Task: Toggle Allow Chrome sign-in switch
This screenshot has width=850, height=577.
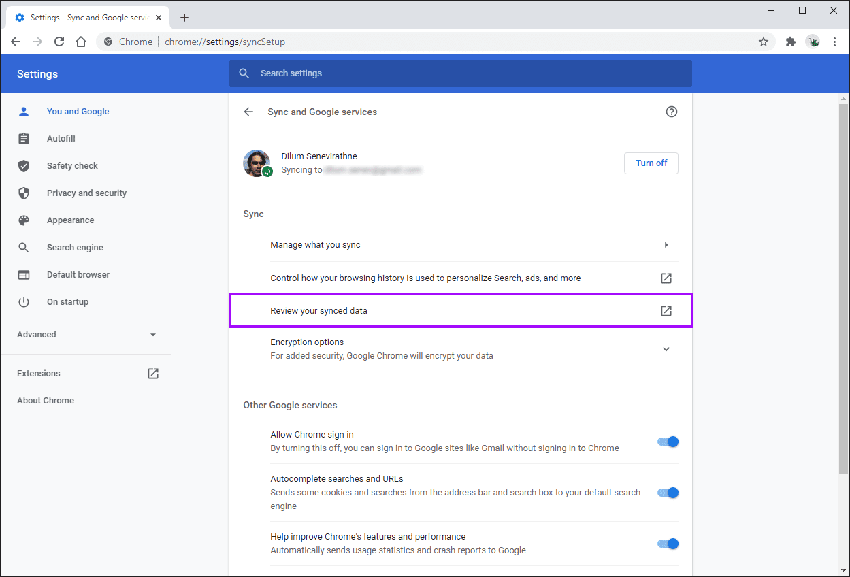Action: click(x=668, y=442)
